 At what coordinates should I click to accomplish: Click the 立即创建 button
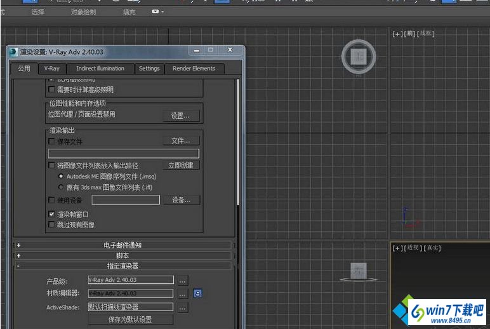click(x=180, y=165)
